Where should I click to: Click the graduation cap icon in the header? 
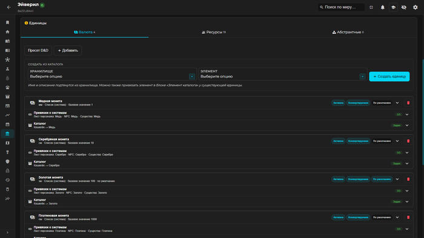[x=393, y=7]
